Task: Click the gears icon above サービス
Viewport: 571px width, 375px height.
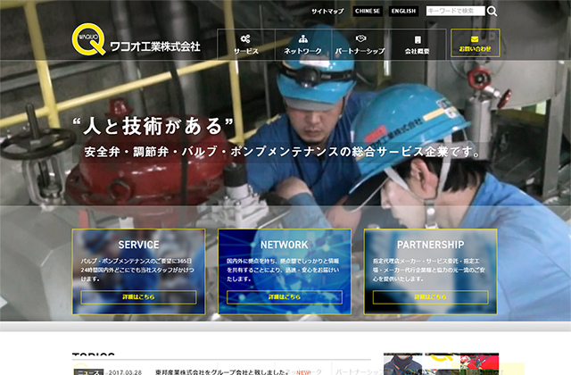Action: pos(245,38)
